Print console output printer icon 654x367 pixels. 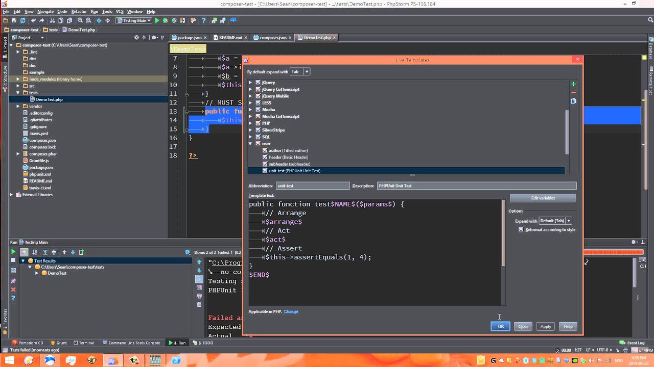point(199,296)
